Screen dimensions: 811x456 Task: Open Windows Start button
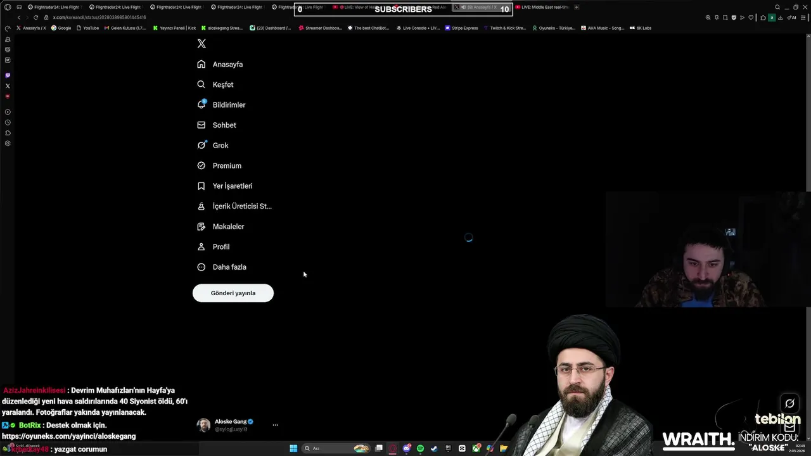(x=293, y=448)
